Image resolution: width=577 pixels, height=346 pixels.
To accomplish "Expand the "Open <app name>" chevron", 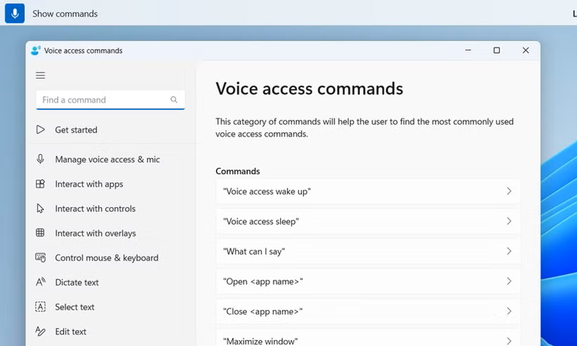I will click(508, 281).
